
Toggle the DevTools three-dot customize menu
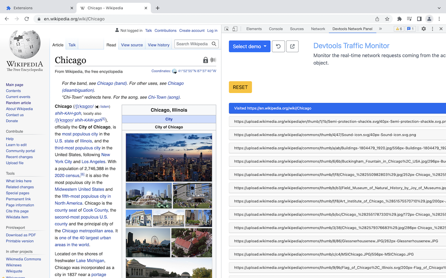(x=432, y=29)
